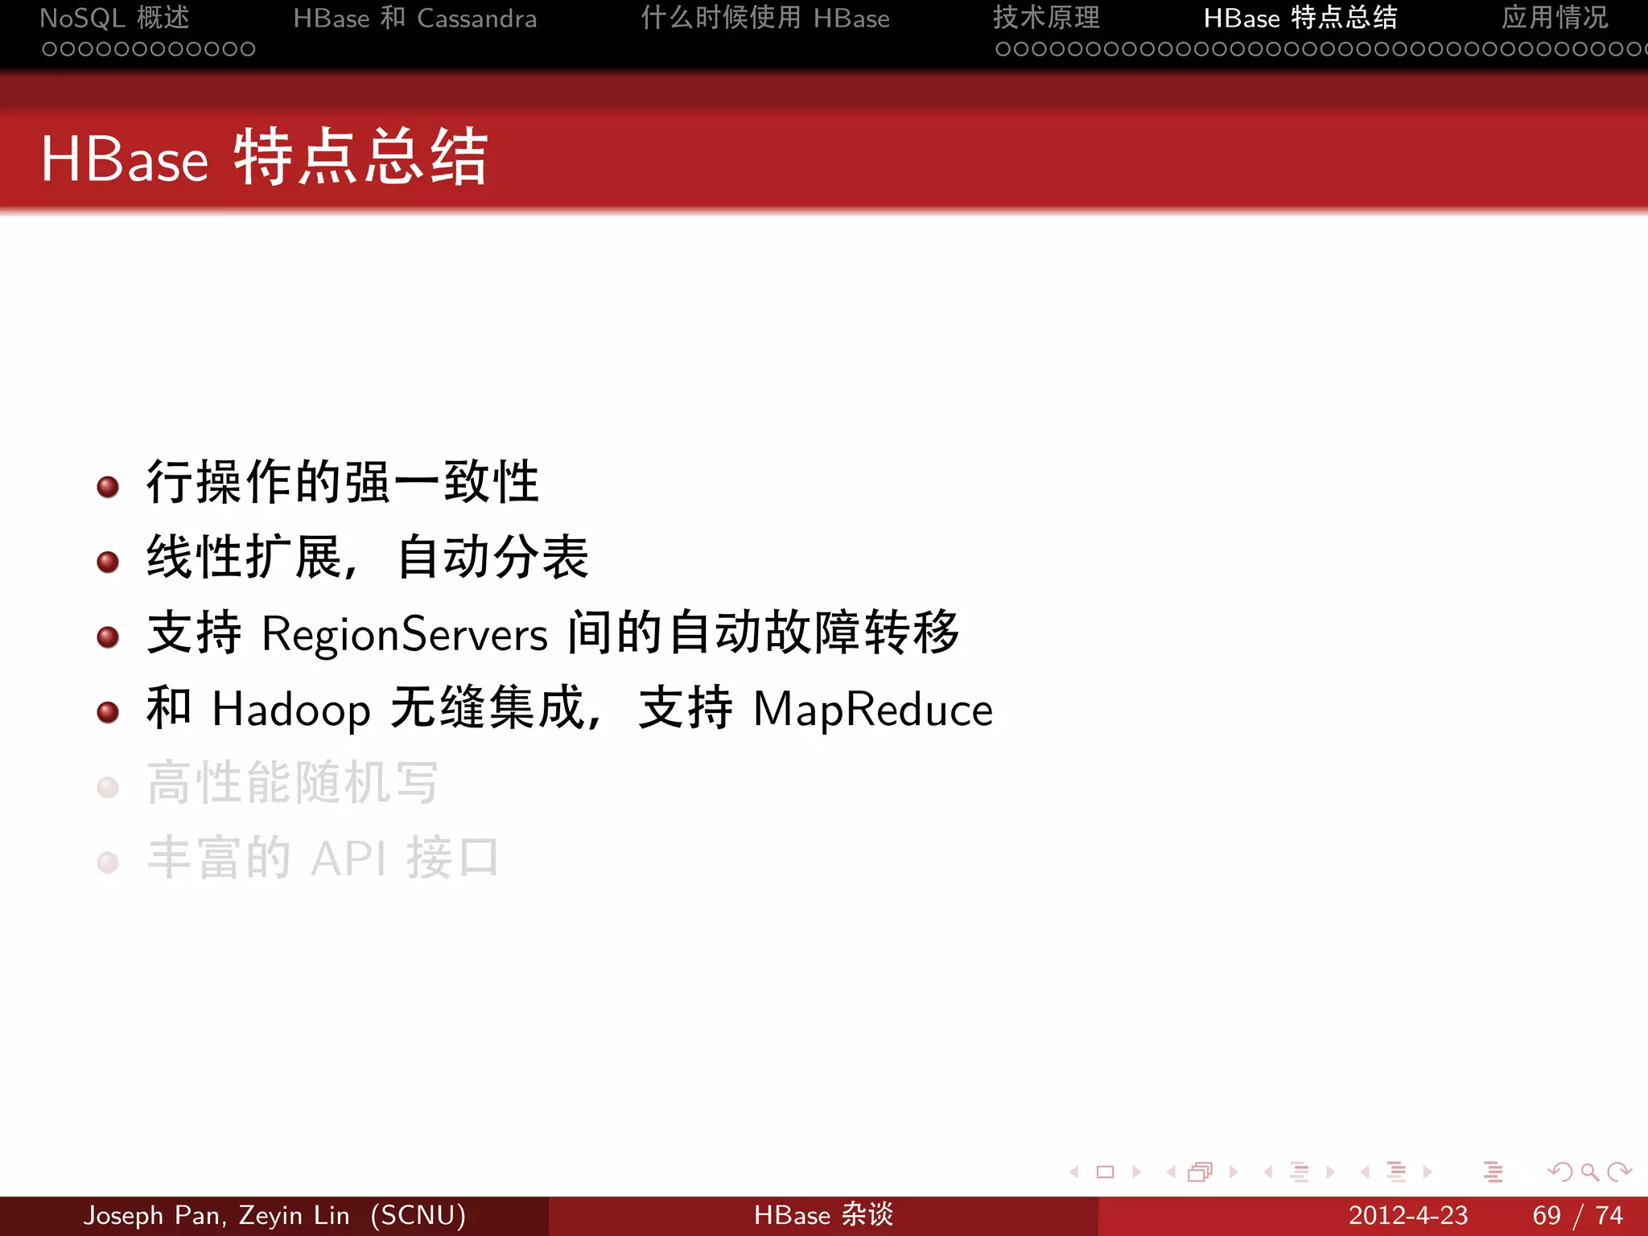1648x1236 pixels.
Task: Go to previous section arrow
Action: (x=1365, y=1172)
